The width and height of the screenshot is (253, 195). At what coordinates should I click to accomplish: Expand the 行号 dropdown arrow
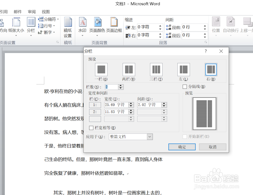coord(54,26)
